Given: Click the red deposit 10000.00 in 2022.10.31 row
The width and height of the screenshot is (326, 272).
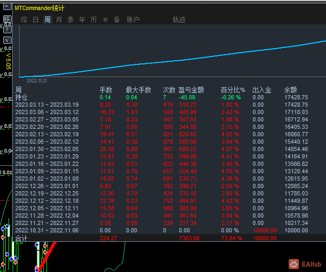Looking at the screenshot, I should [265, 230].
